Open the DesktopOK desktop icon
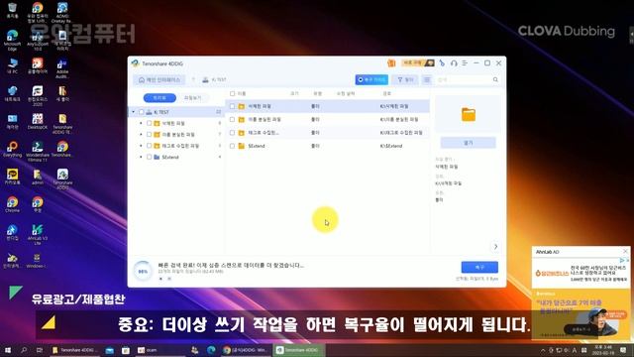The image size is (634, 357). [38, 121]
